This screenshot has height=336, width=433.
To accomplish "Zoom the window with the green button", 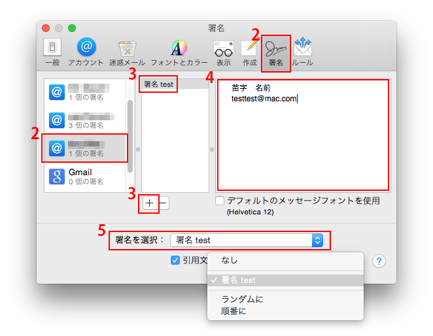I will pos(72,28).
